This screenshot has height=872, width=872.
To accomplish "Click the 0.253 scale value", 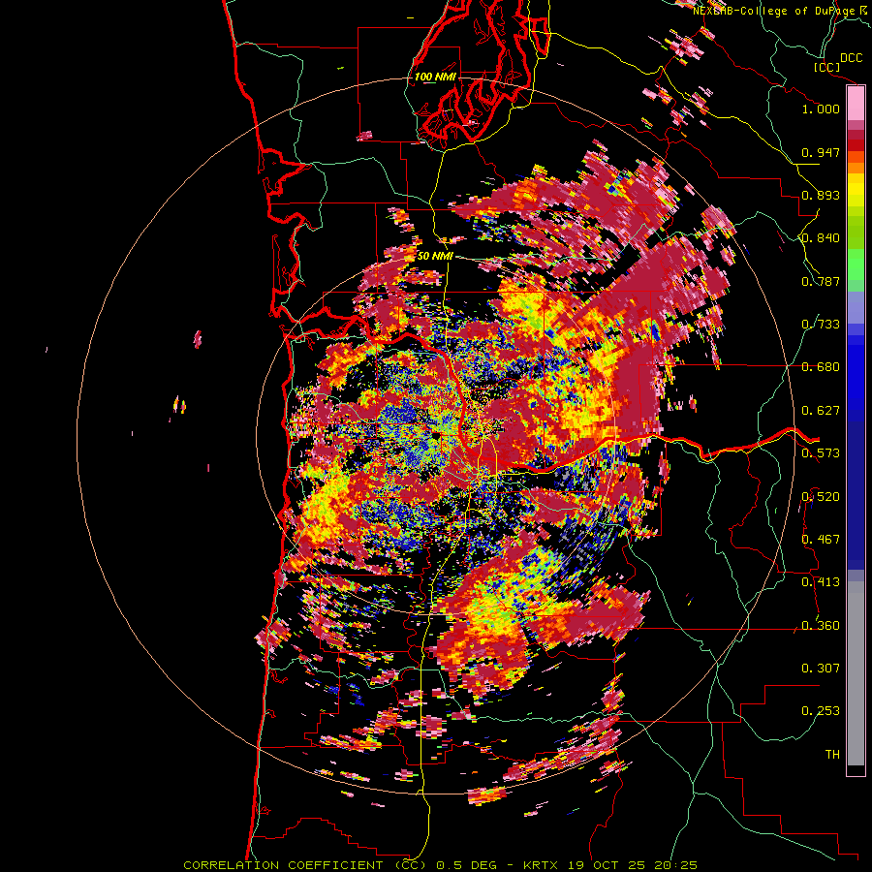I will tap(821, 711).
